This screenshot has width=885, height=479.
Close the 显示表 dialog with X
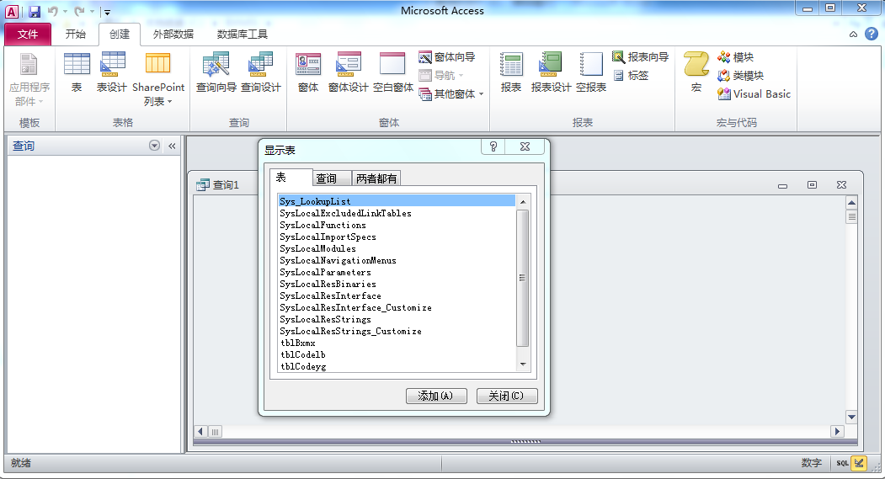point(525,146)
